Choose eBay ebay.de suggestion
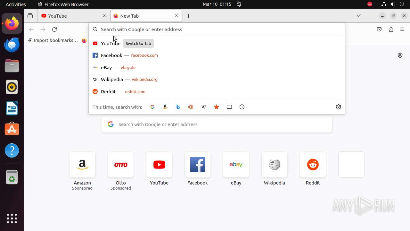 [x=217, y=67]
